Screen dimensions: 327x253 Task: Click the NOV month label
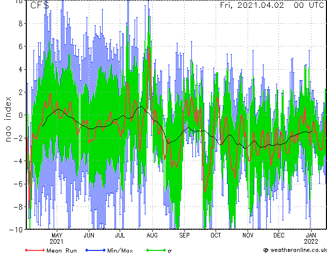[x=248, y=235]
